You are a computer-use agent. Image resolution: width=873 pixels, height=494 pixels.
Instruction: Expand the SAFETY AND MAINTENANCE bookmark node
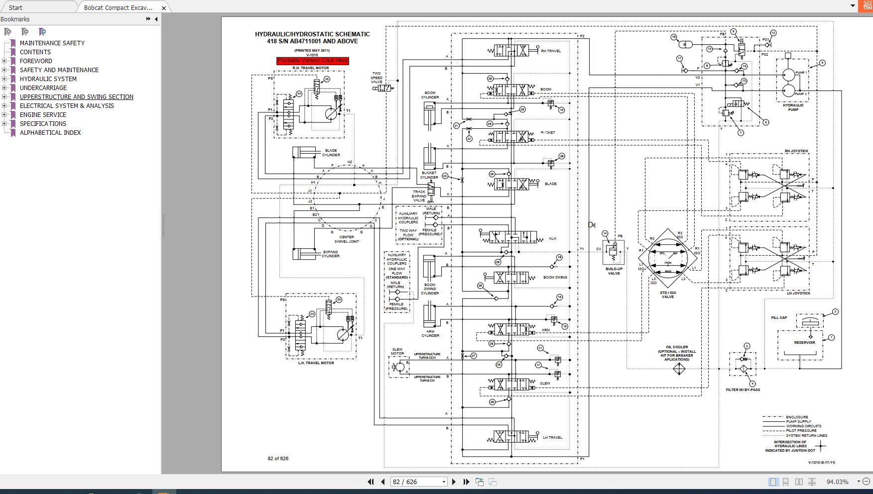tap(4, 70)
